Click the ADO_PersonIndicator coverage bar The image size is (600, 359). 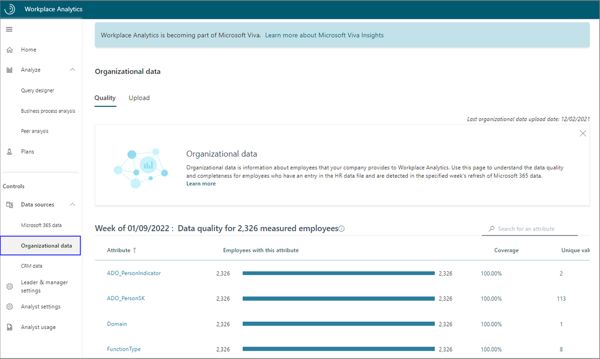tap(339, 273)
